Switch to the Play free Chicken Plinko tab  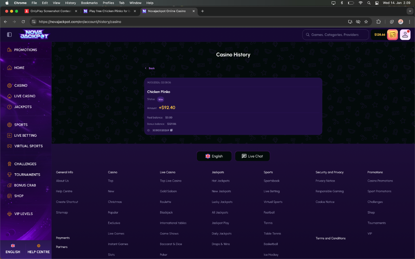point(109,11)
